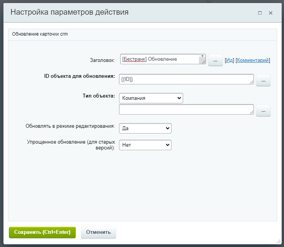Open Упрощенное обновление dropdown set to Нет

145,145
